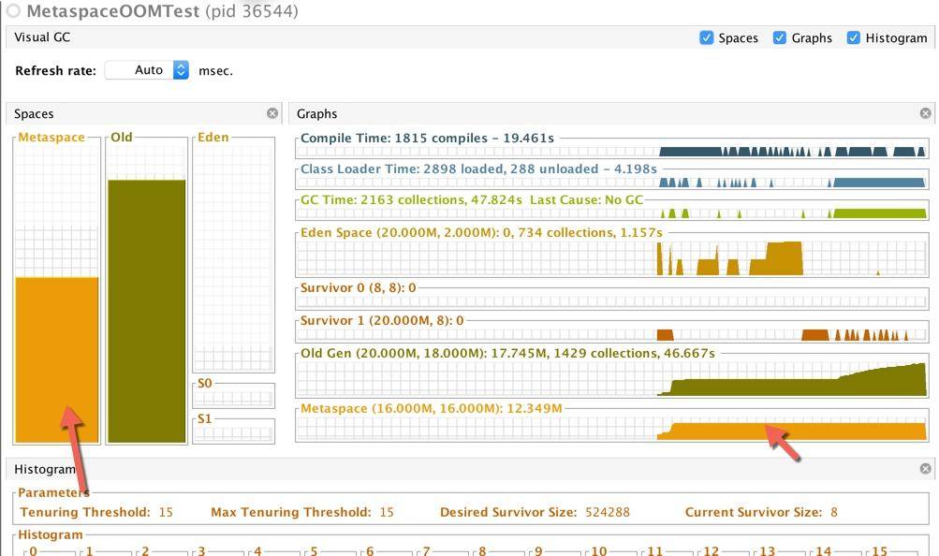
Task: Uncheck the Spaces checkbox
Action: [x=707, y=37]
